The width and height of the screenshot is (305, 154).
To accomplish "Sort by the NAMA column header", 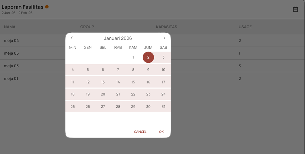I will click(10, 27).
